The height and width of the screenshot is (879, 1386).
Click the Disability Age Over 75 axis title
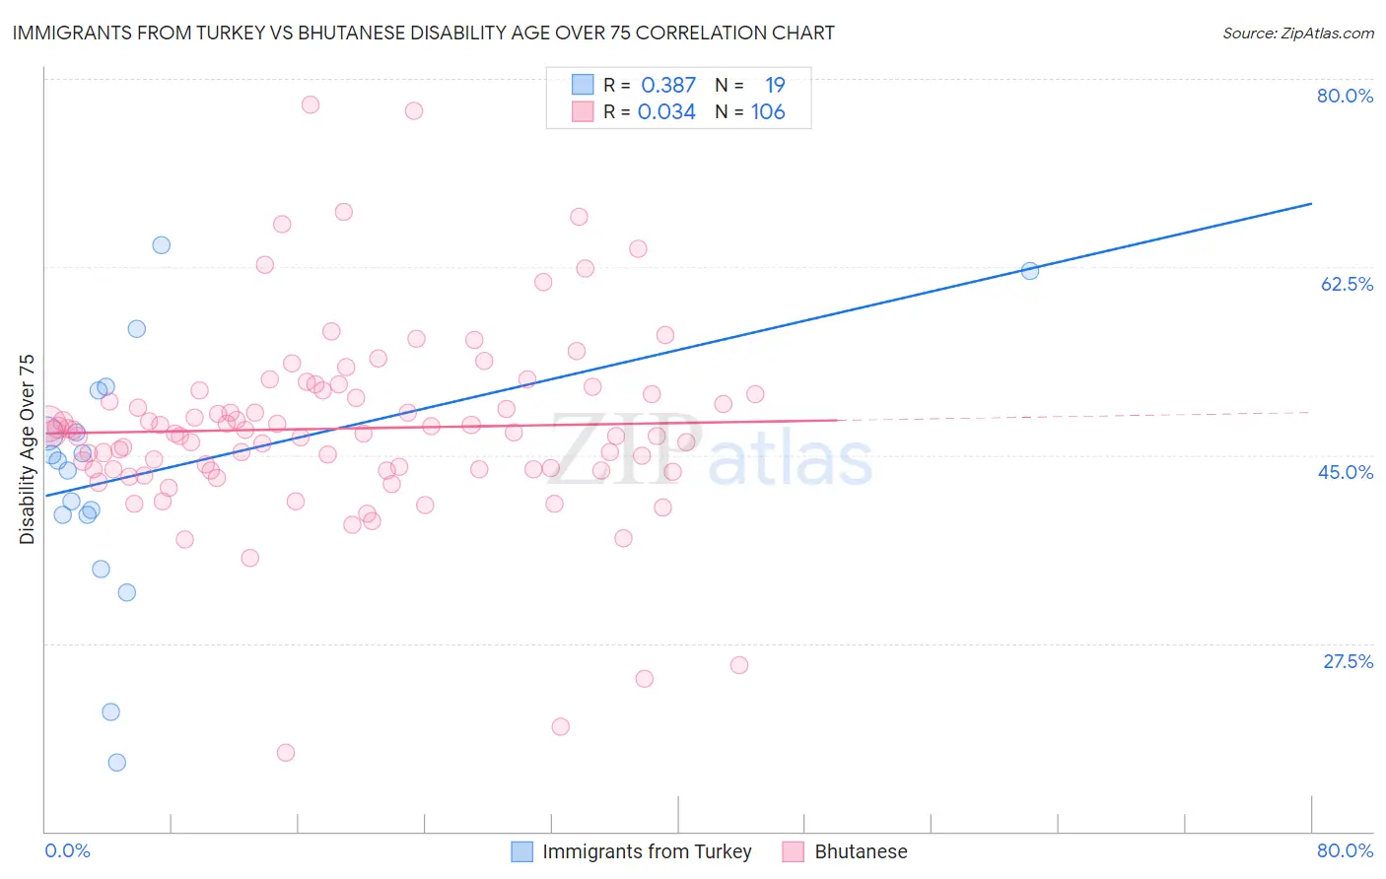pos(27,448)
